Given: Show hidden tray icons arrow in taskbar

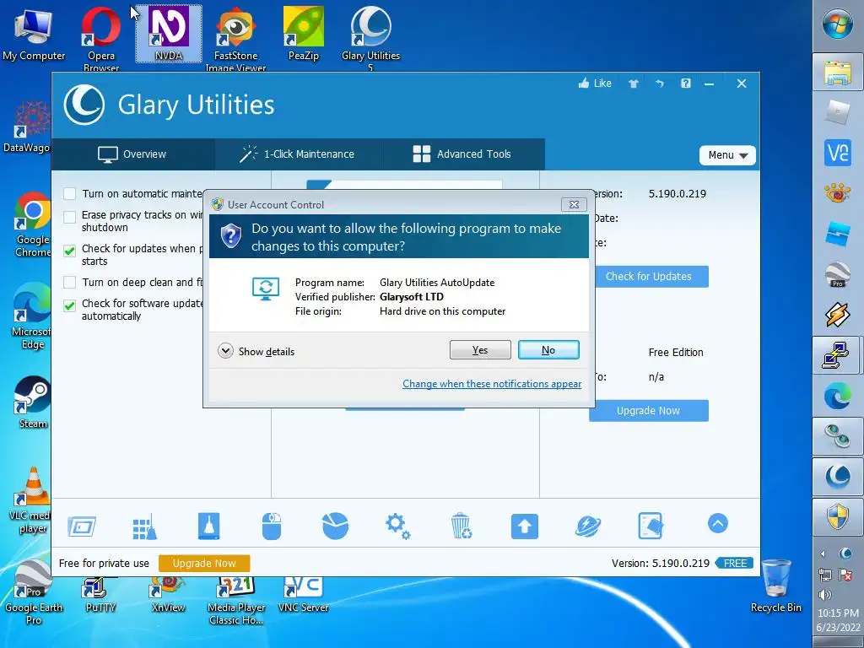Looking at the screenshot, I should point(823,553).
